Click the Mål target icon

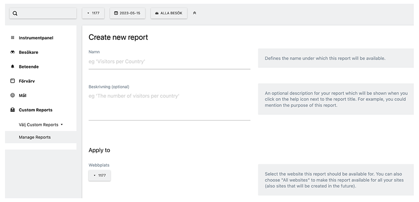click(13, 95)
